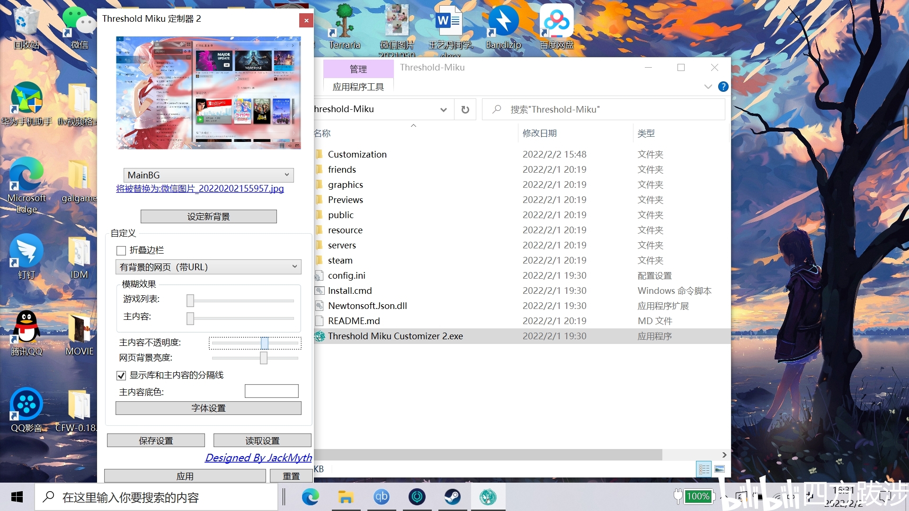Open Terraria desktop shortcut
909x511 pixels.
pos(345,27)
